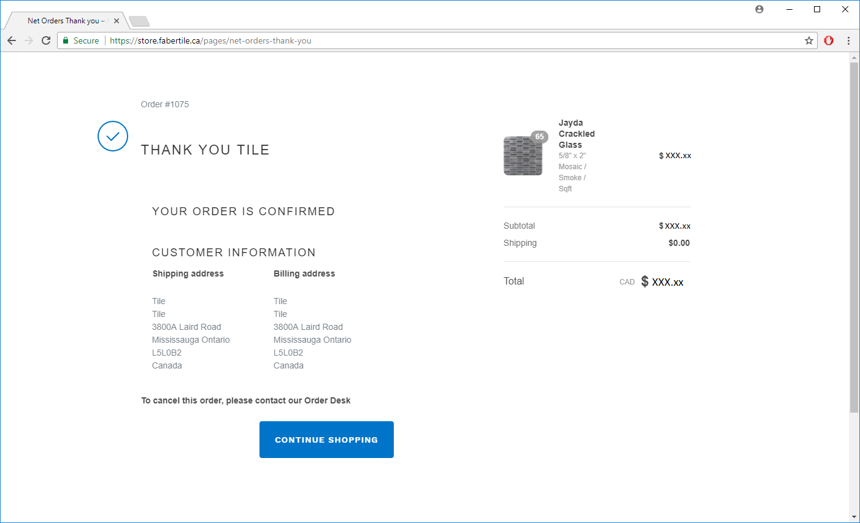Click postal code L5L0B2 in Shipping address
The height and width of the screenshot is (523, 860).
[167, 353]
